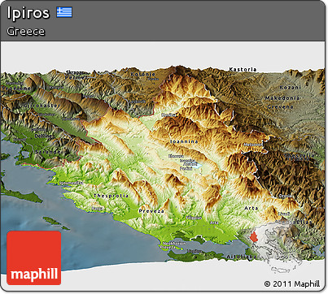Click the "Delvine" map label

pyautogui.click(x=43, y=136)
